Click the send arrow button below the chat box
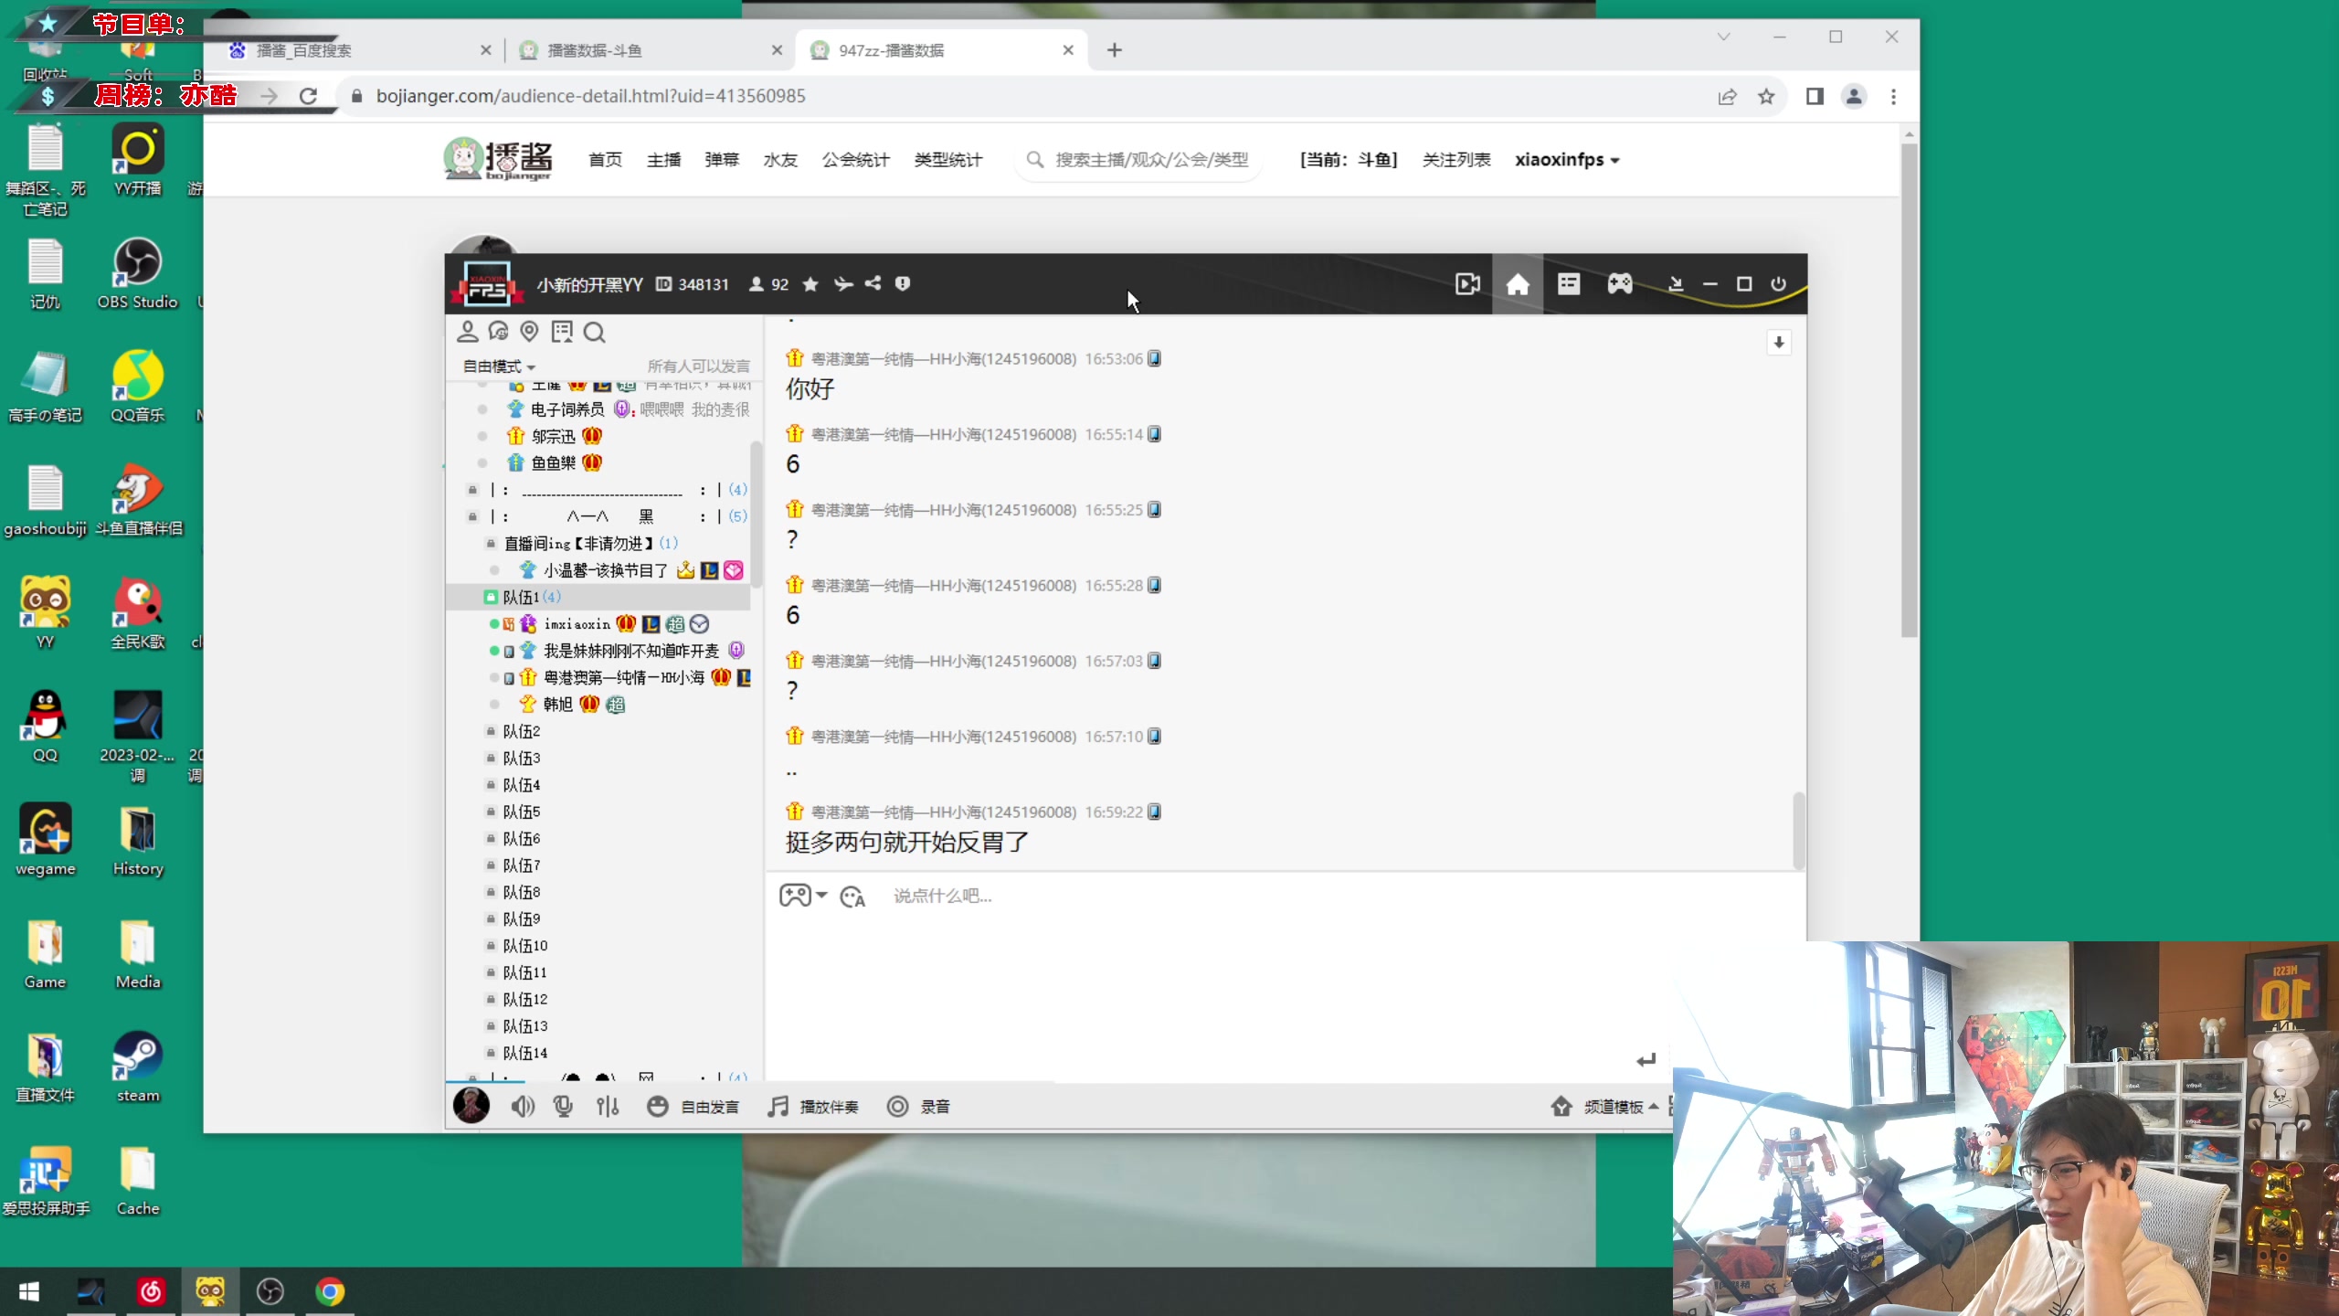The image size is (2339, 1316). 1646,1059
